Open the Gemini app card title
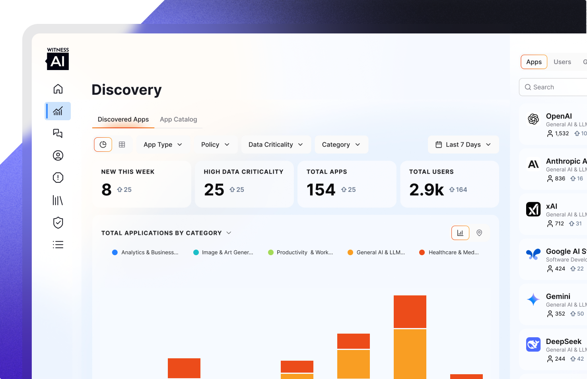Viewport: 587px width, 379px height. (x=558, y=297)
